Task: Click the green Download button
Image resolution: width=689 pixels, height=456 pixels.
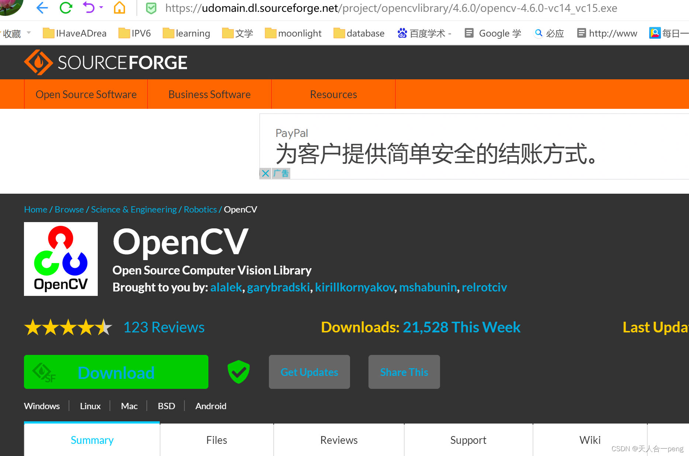Action: pyautogui.click(x=116, y=372)
